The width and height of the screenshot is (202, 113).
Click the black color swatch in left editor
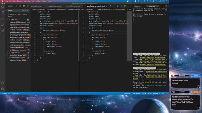[x=53, y=44]
